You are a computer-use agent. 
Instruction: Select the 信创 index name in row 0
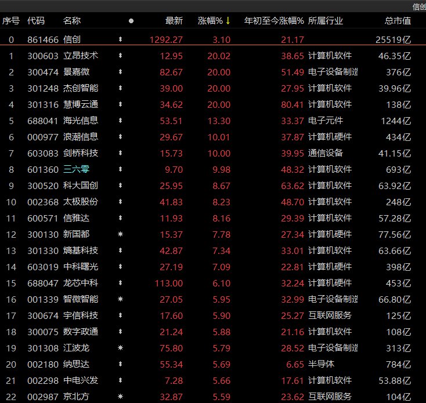coord(72,39)
